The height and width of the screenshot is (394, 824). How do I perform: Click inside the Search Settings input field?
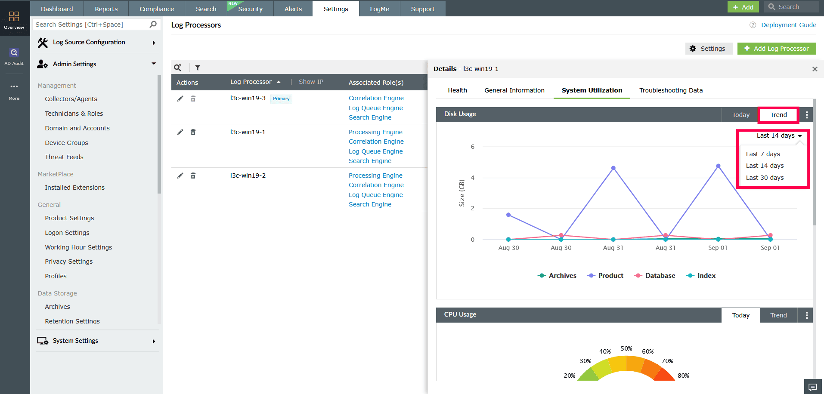pos(86,24)
